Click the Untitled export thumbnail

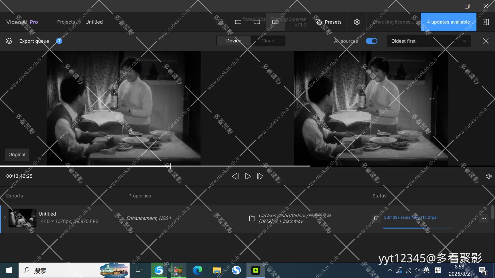(x=23, y=218)
